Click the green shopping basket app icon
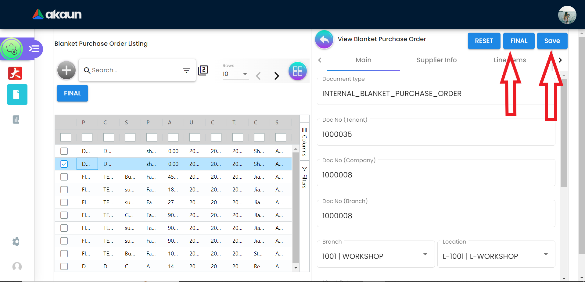This screenshot has height=282, width=585. [x=12, y=49]
